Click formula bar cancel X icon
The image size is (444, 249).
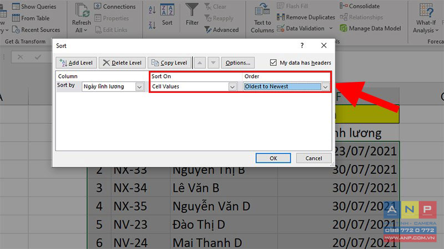21,58
